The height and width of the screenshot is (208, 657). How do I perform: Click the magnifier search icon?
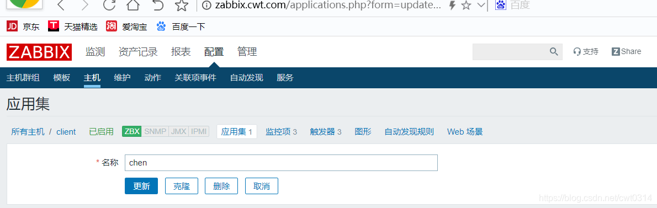554,52
